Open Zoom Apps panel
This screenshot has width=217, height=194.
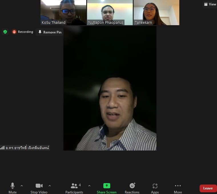pos(155,188)
